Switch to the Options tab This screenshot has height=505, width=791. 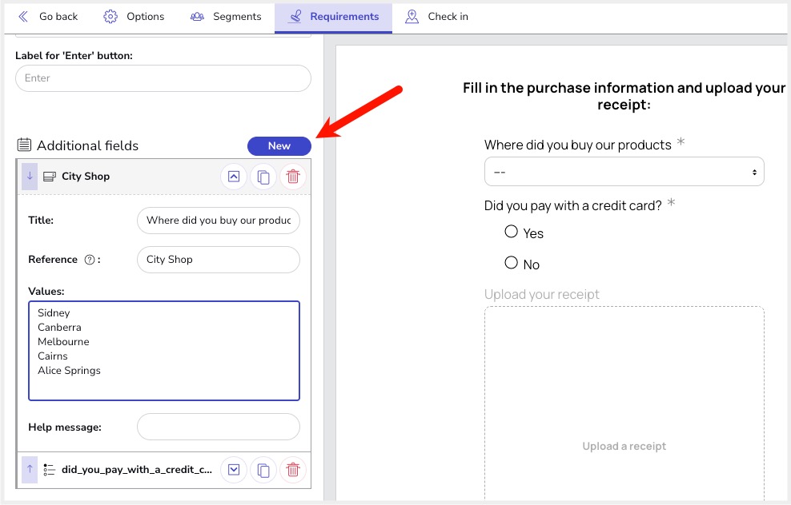point(135,17)
